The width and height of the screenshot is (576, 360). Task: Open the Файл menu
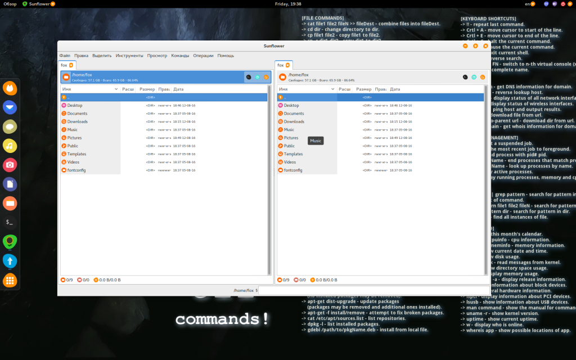(x=65, y=56)
